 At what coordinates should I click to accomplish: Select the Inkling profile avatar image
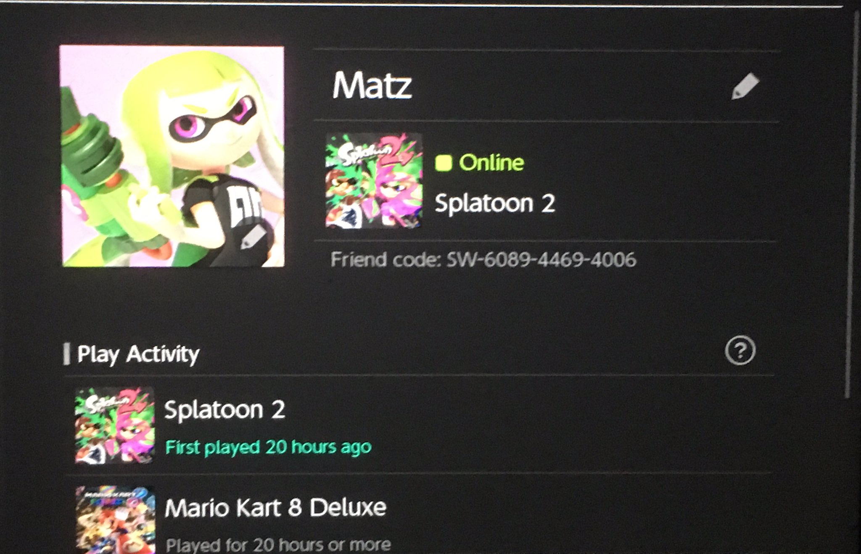pyautogui.click(x=172, y=156)
